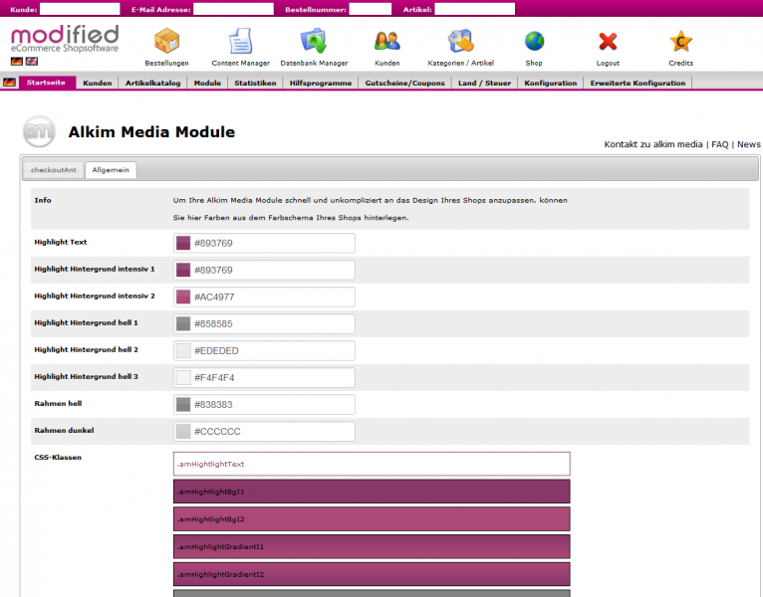763x597 pixels.
Task: Click the .amHightlightBgI2 CSS class preview
Action: click(372, 519)
